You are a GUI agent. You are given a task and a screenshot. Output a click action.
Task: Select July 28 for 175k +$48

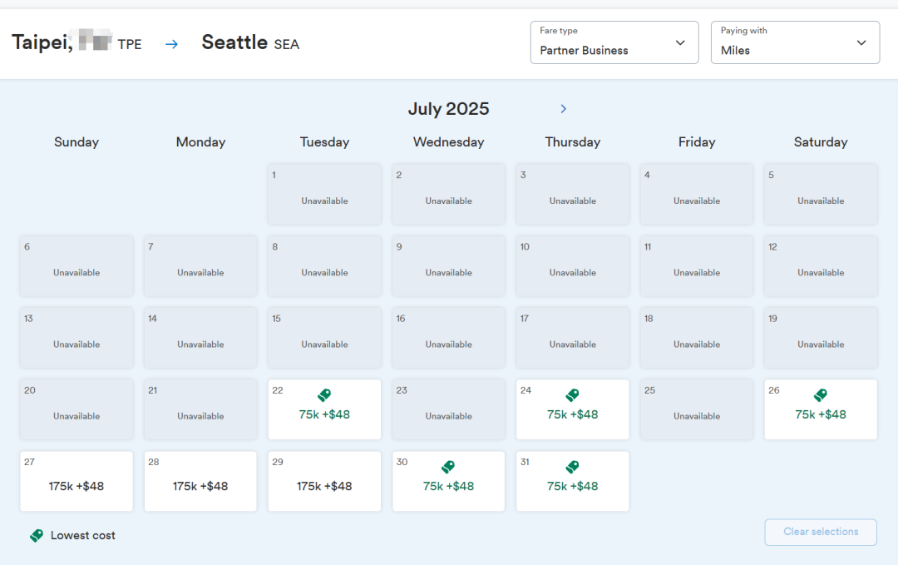click(200, 486)
